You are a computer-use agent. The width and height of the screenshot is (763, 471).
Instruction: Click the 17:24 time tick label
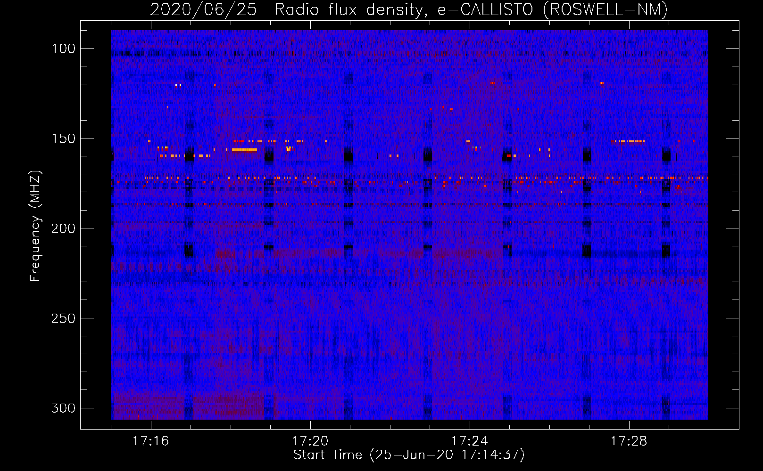(x=470, y=441)
